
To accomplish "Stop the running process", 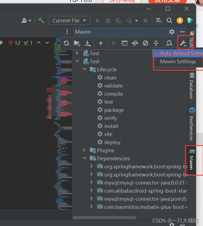I will [145, 20].
